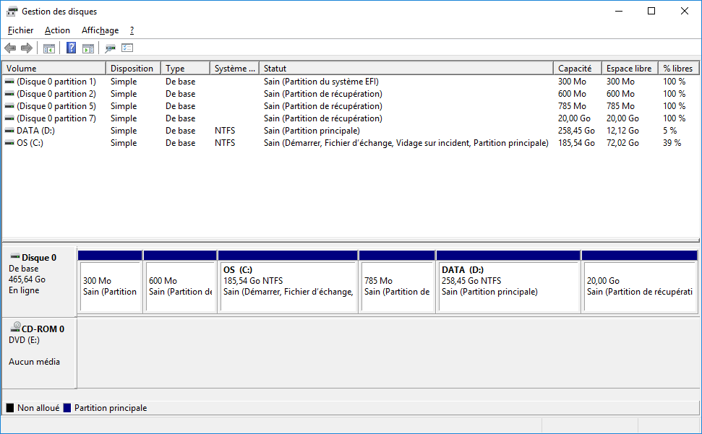Click the drive icon of Disque 0 partition 7
This screenshot has height=434, width=702.
pos(9,118)
